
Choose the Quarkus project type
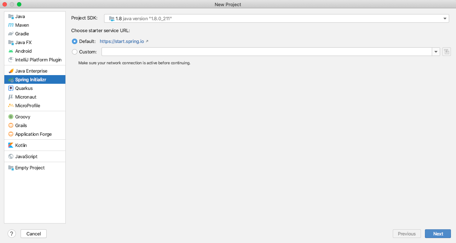35,88
